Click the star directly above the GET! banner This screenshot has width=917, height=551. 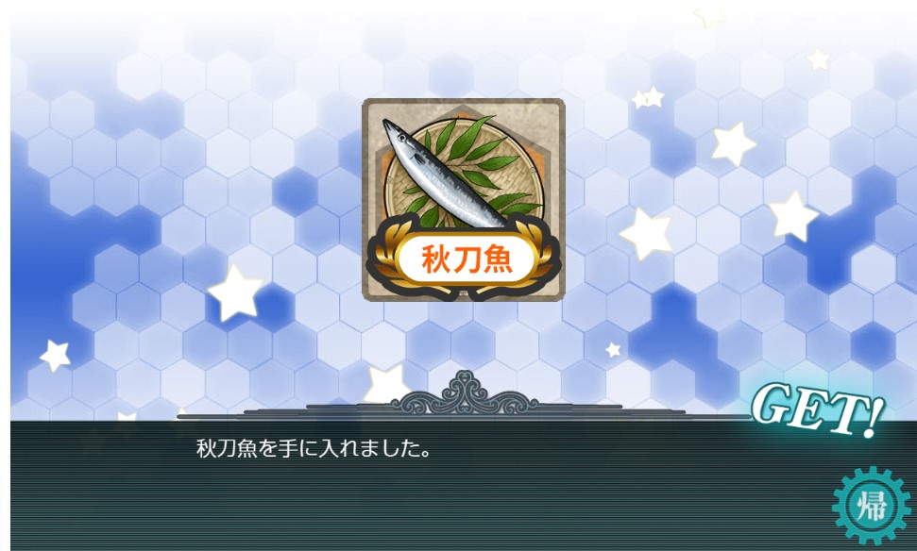tap(792, 216)
